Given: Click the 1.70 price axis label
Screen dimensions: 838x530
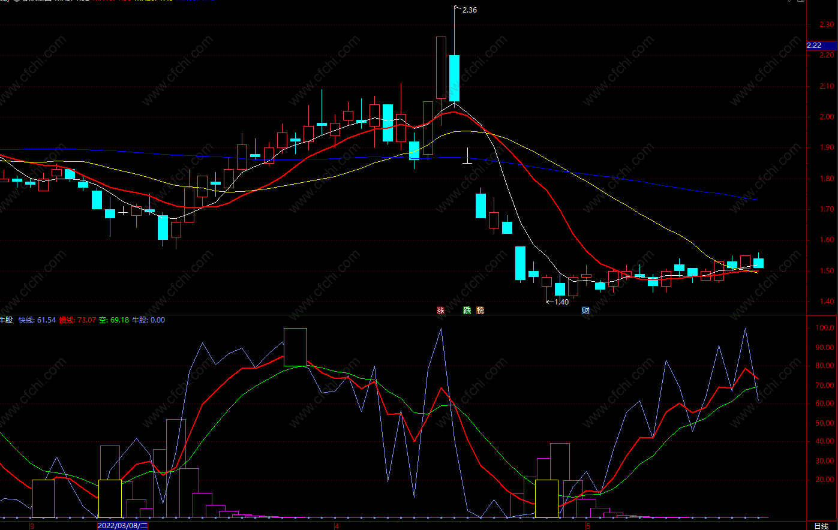Looking at the screenshot, I should (827, 209).
